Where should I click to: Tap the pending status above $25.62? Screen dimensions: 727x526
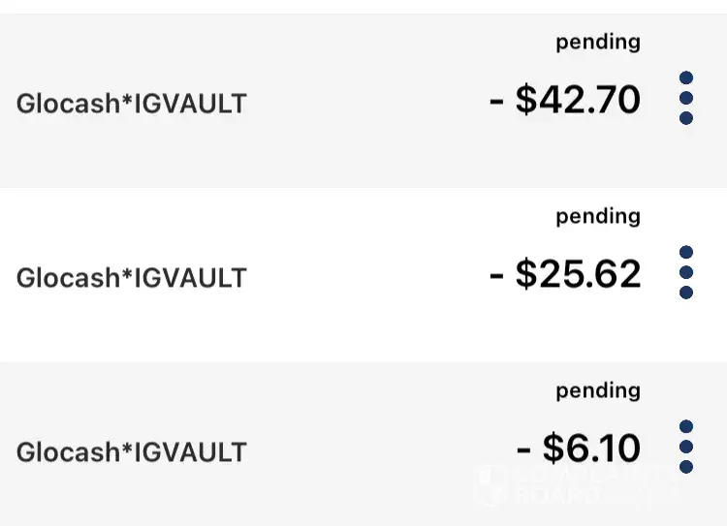[x=598, y=216]
